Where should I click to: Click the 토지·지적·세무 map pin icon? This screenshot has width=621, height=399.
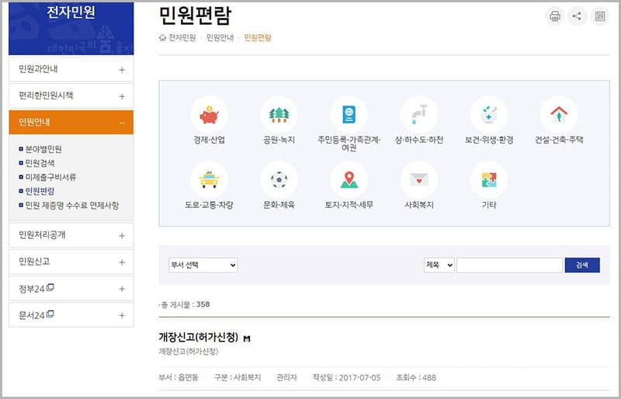(x=349, y=180)
